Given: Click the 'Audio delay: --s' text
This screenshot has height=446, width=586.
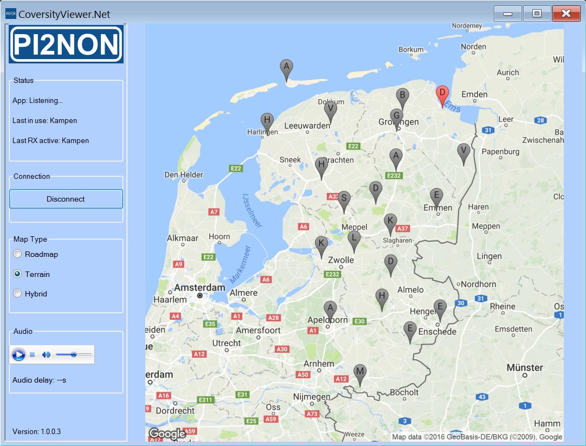Looking at the screenshot, I should (x=39, y=380).
